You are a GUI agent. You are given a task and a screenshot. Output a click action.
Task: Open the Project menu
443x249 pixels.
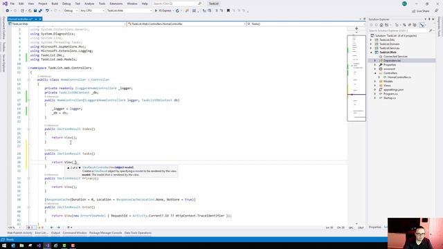(x=43, y=3)
